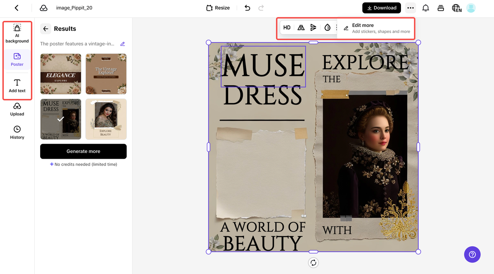Image resolution: width=494 pixels, height=274 pixels.
Task: Open the notifications bell
Action: point(426,8)
